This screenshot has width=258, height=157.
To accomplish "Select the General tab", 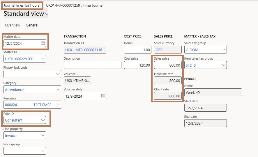I will click(x=32, y=25).
